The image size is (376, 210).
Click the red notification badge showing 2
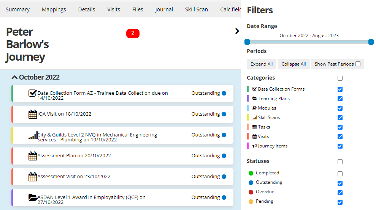[133, 33]
